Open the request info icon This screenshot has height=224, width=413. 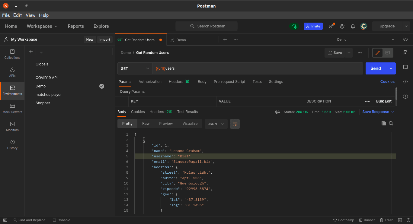pos(405,96)
